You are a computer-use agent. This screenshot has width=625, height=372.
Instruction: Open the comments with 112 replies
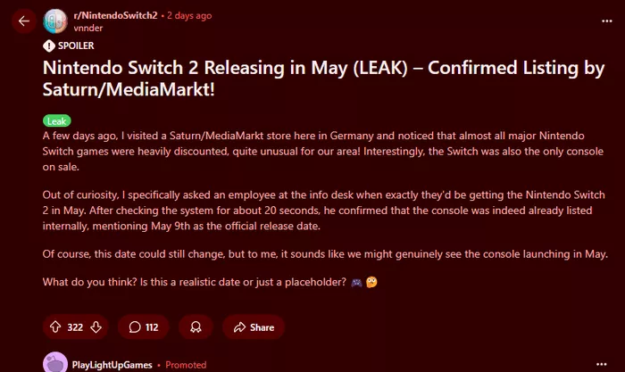point(144,327)
